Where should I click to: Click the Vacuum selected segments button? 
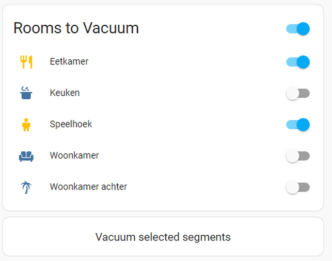coord(163,237)
